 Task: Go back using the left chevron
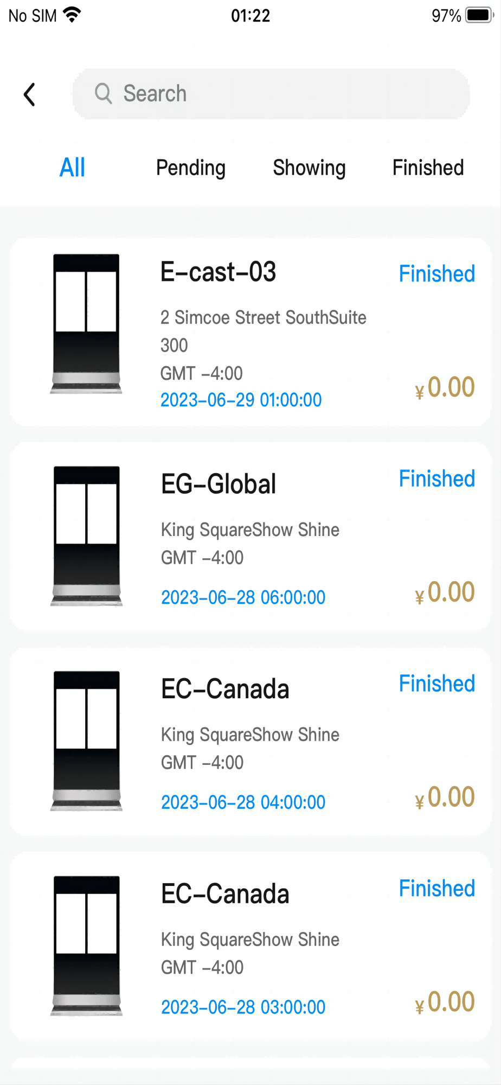30,94
